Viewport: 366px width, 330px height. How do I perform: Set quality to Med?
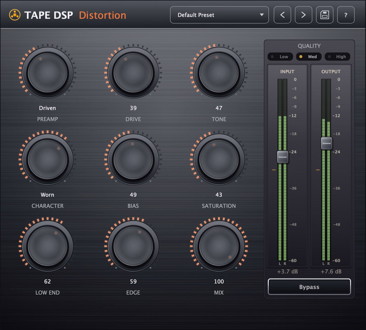click(x=309, y=57)
